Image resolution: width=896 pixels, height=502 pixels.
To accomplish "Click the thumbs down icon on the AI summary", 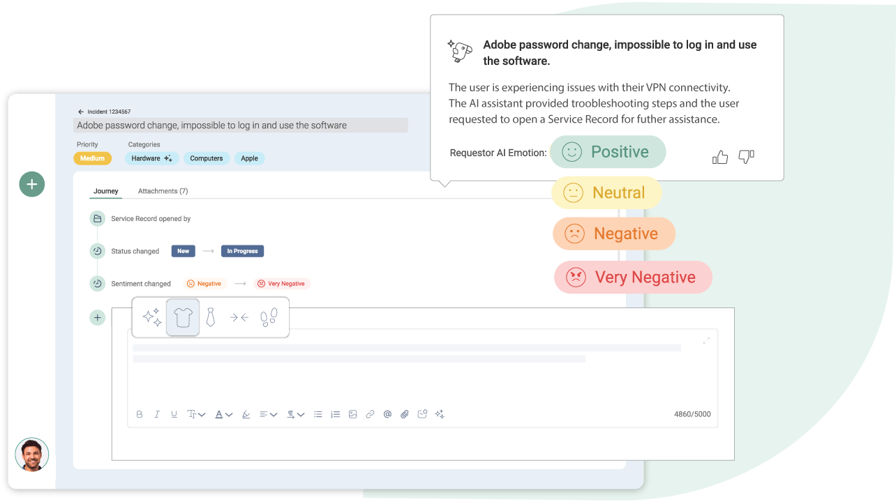I will click(x=746, y=157).
